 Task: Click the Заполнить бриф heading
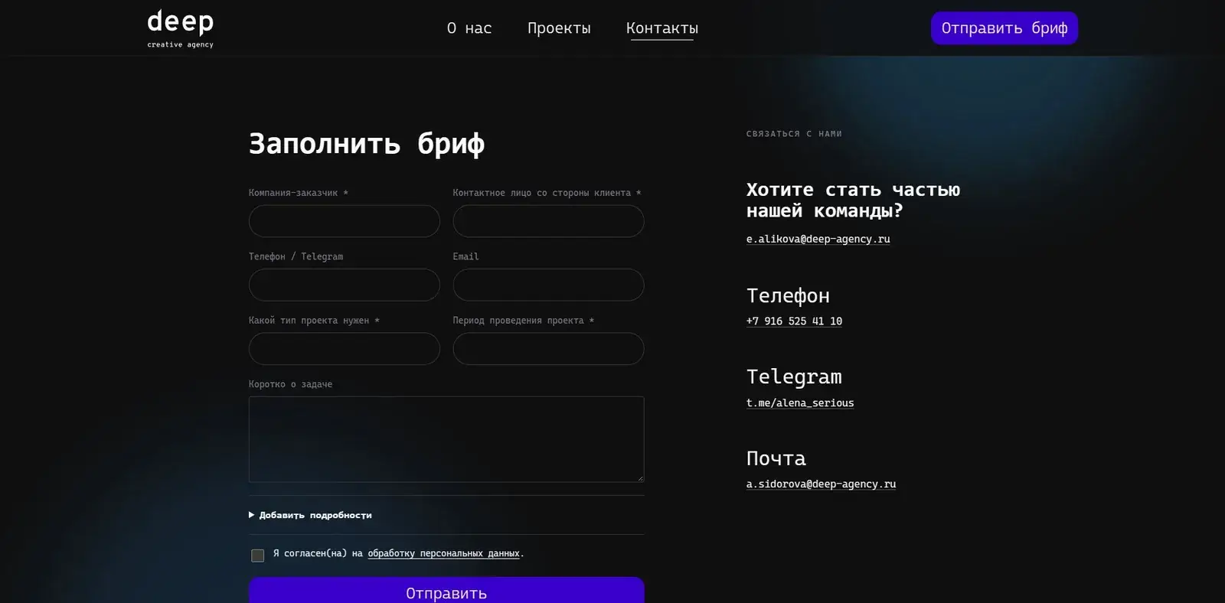click(366, 144)
